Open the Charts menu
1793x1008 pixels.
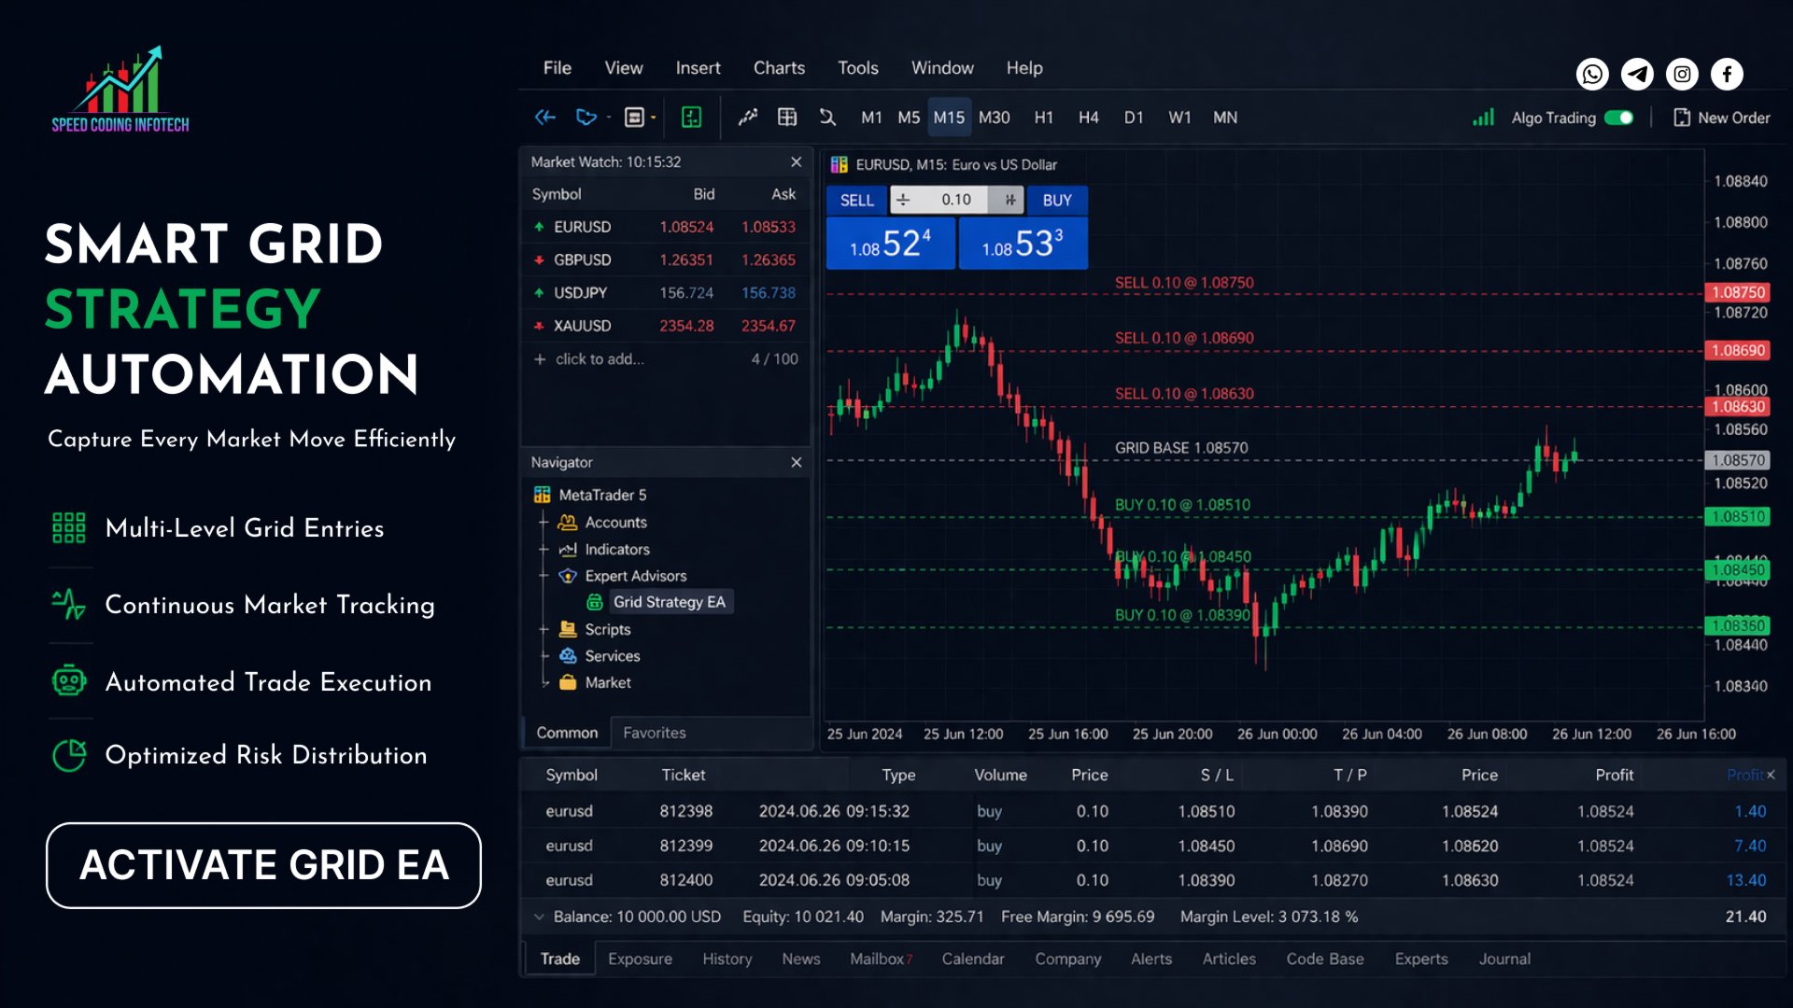779,68
